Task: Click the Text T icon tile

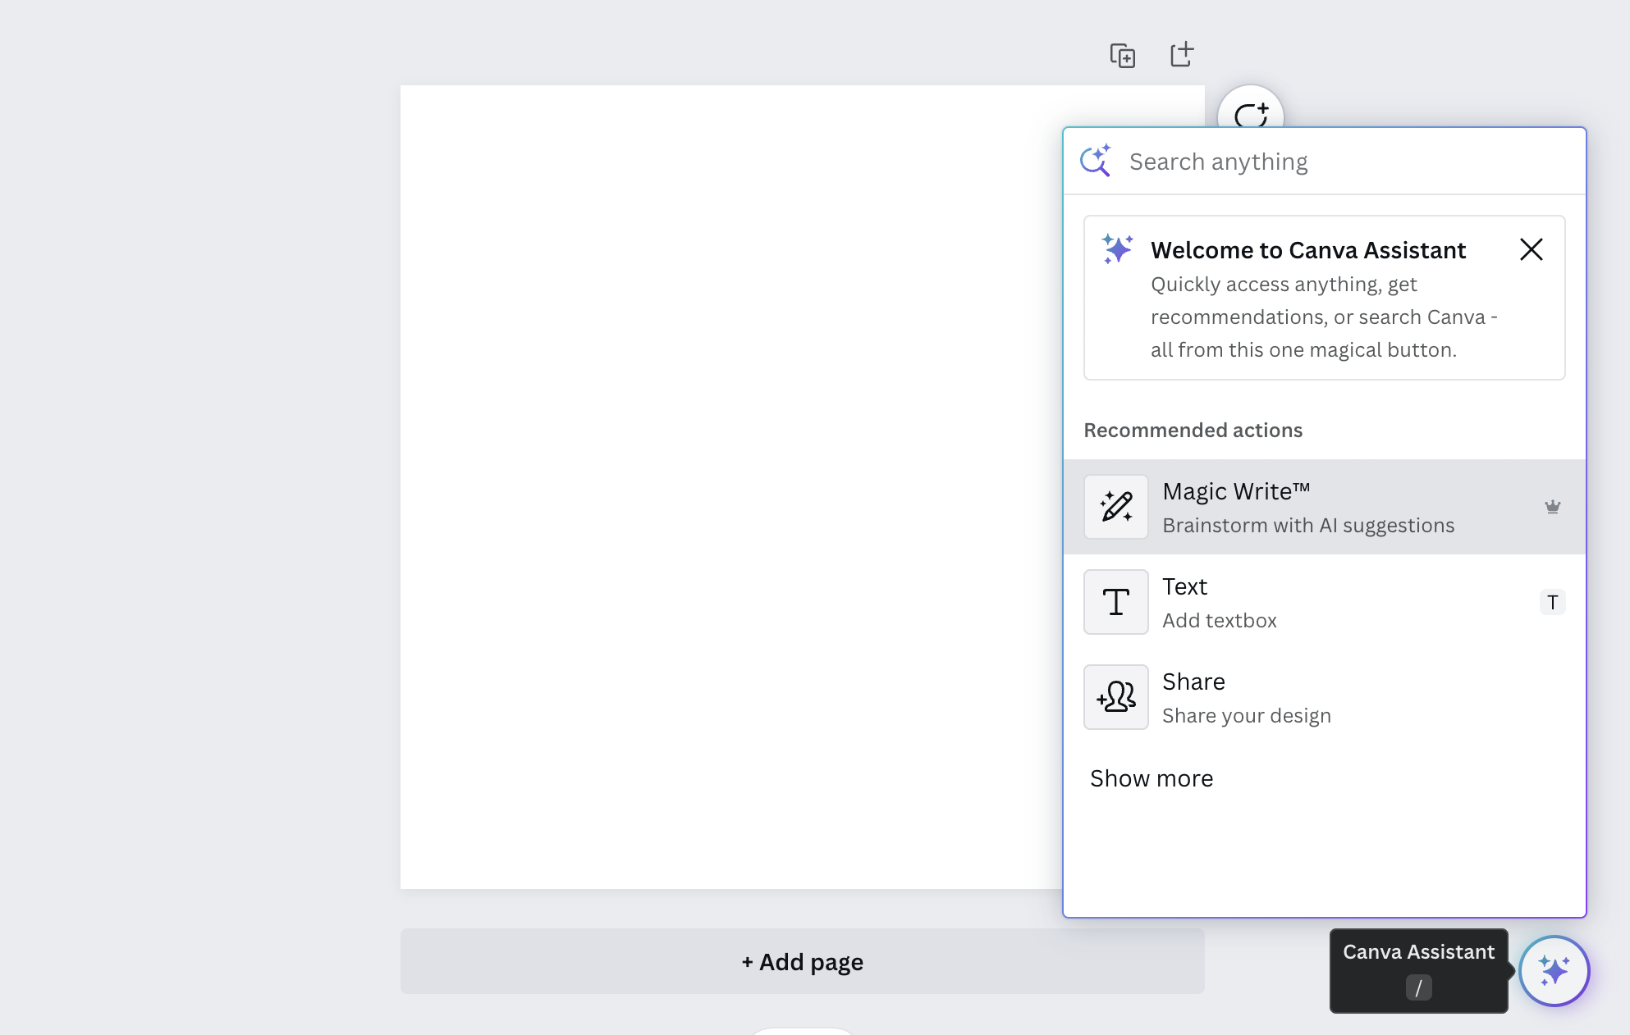Action: tap(1115, 602)
